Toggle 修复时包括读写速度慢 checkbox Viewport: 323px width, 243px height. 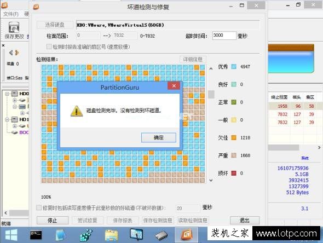pyautogui.click(x=39, y=207)
